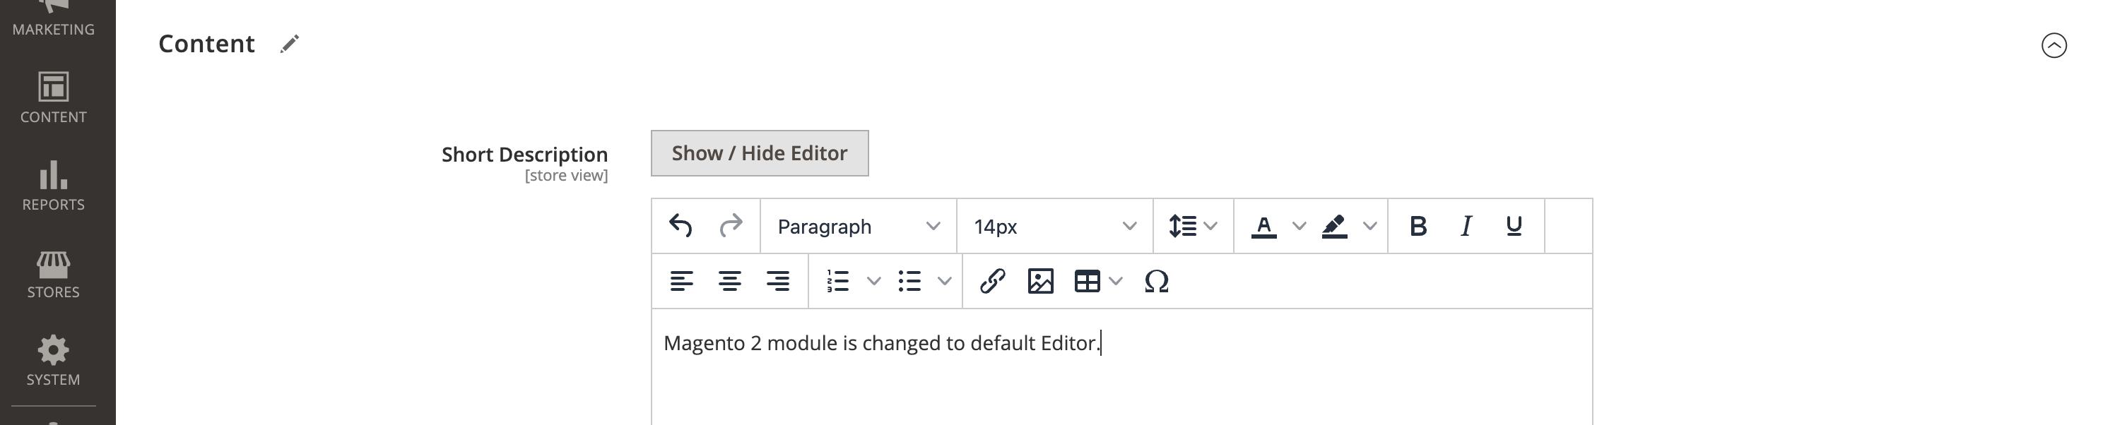Screen dimensions: 2127x425
Task: Click the Show / Hide Editor button
Action: pyautogui.click(x=759, y=152)
